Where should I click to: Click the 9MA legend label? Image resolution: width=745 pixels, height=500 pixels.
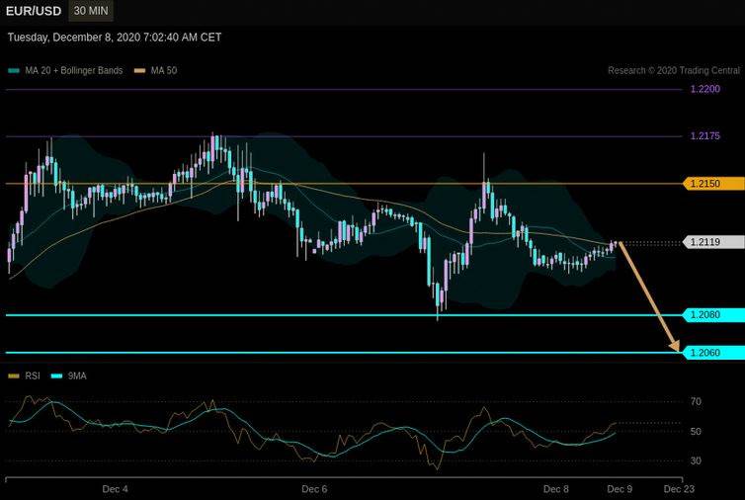[77, 375]
